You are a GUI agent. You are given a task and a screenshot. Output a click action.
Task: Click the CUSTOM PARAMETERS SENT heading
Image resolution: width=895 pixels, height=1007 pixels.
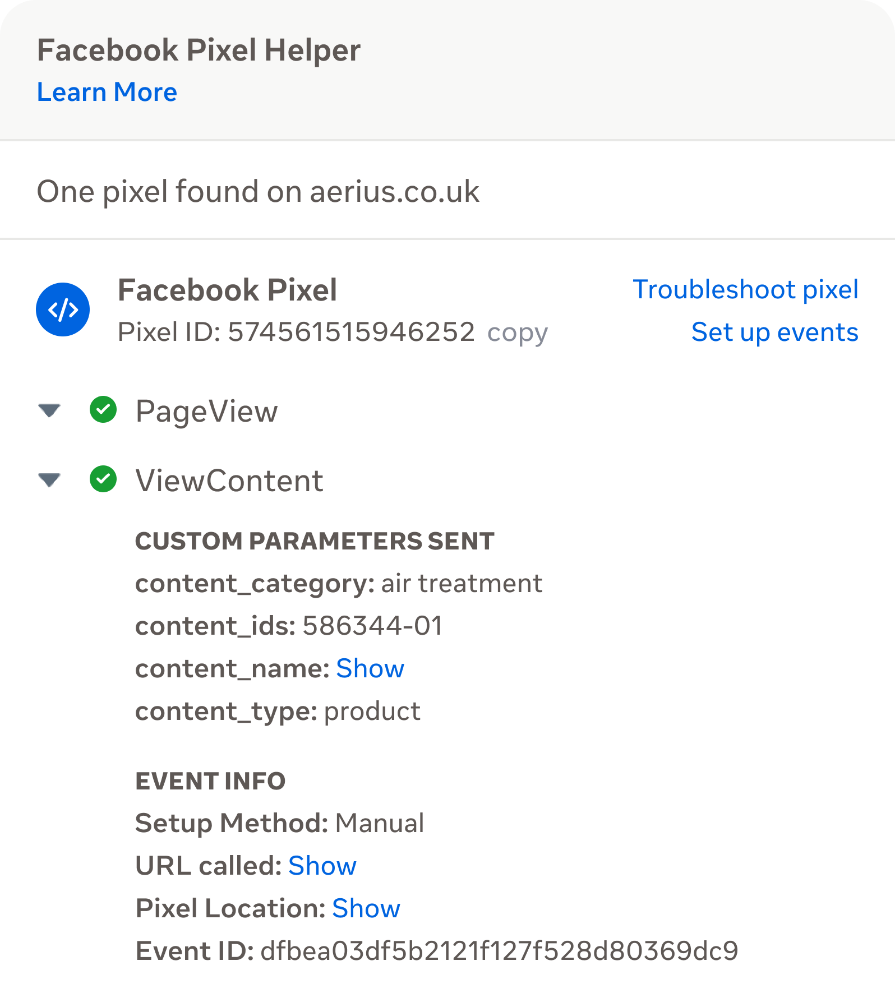click(x=315, y=541)
